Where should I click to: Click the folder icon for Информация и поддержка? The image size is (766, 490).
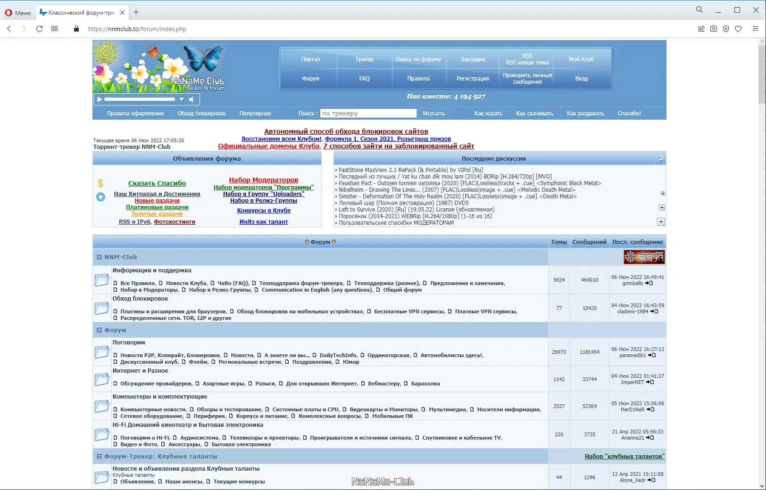(102, 280)
